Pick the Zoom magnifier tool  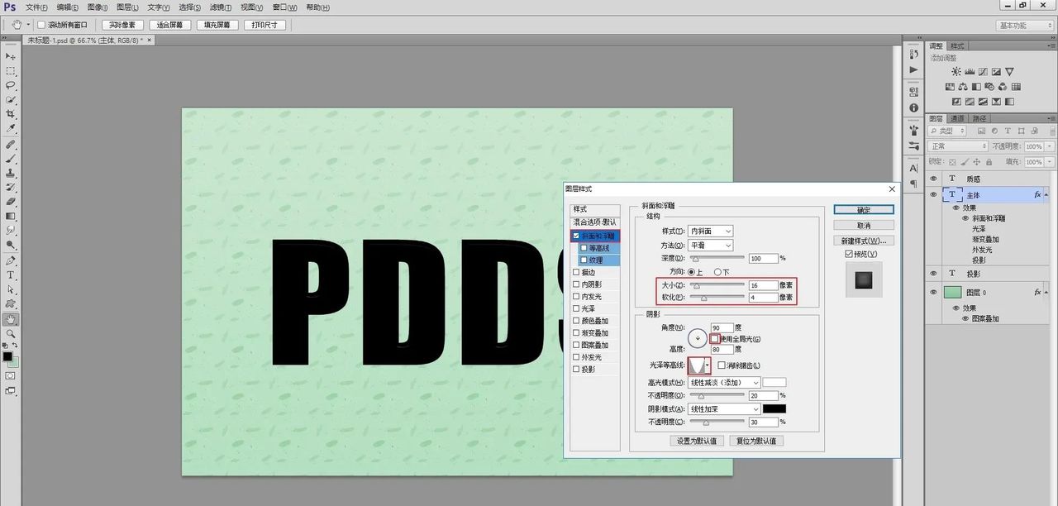coord(11,334)
